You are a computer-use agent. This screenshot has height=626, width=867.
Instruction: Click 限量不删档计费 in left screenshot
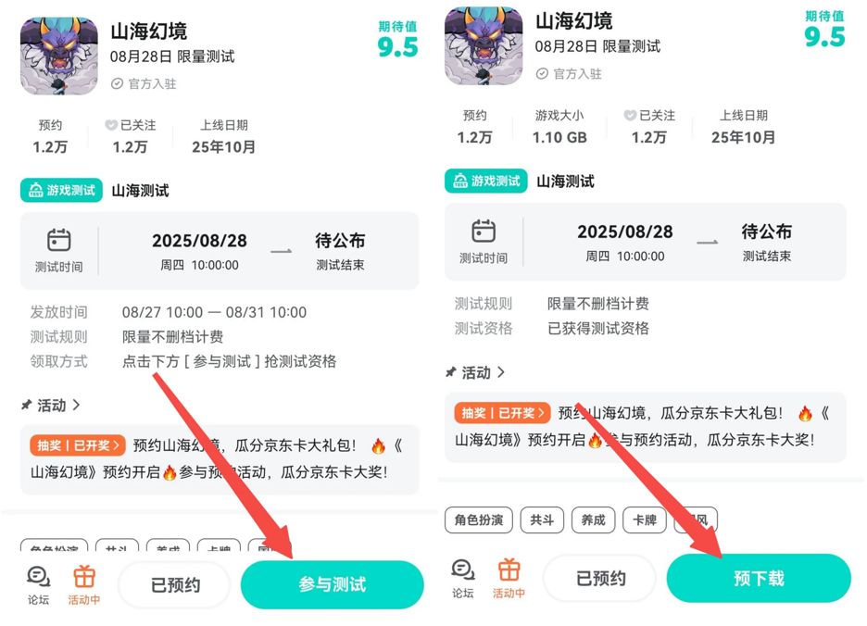pyautogui.click(x=172, y=337)
